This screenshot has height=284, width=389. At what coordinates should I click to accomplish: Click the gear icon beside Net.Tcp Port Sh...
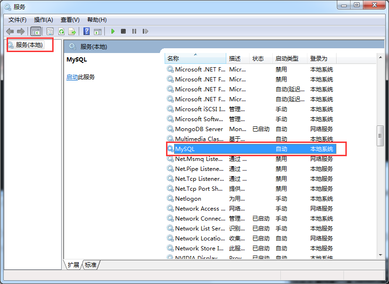click(x=170, y=188)
